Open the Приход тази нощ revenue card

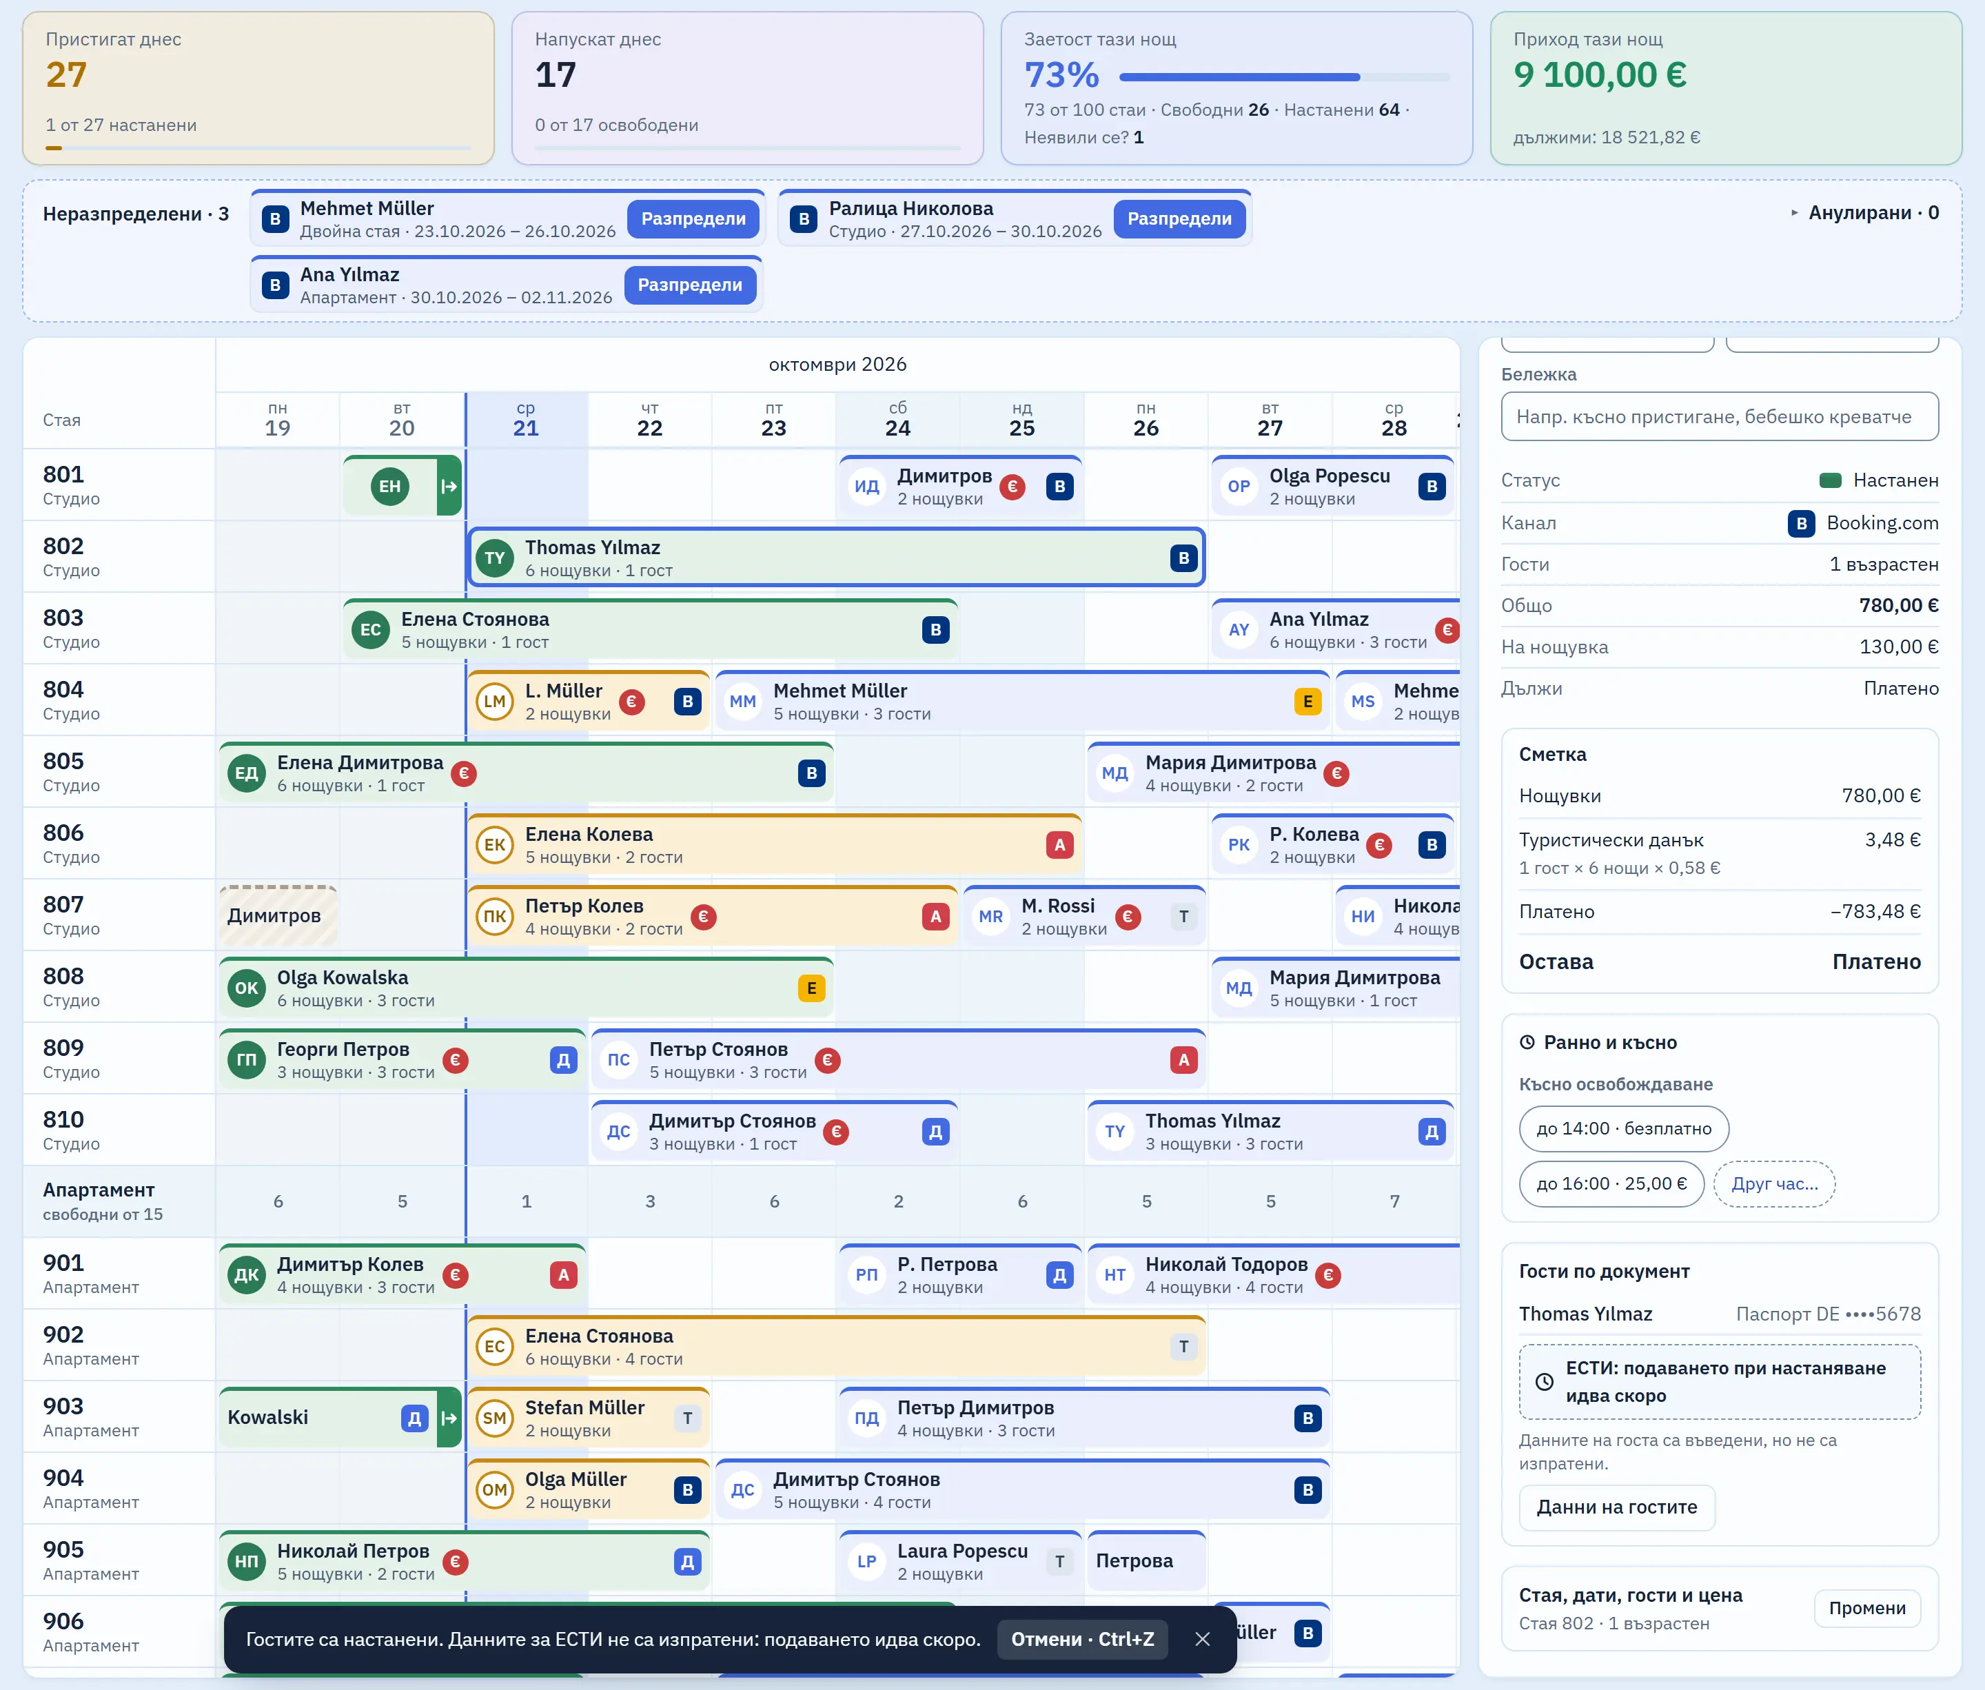click(x=1725, y=88)
